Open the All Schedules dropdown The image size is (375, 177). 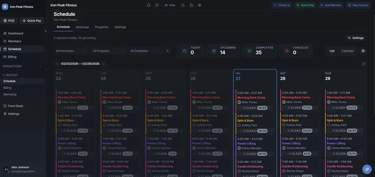tap(145, 51)
